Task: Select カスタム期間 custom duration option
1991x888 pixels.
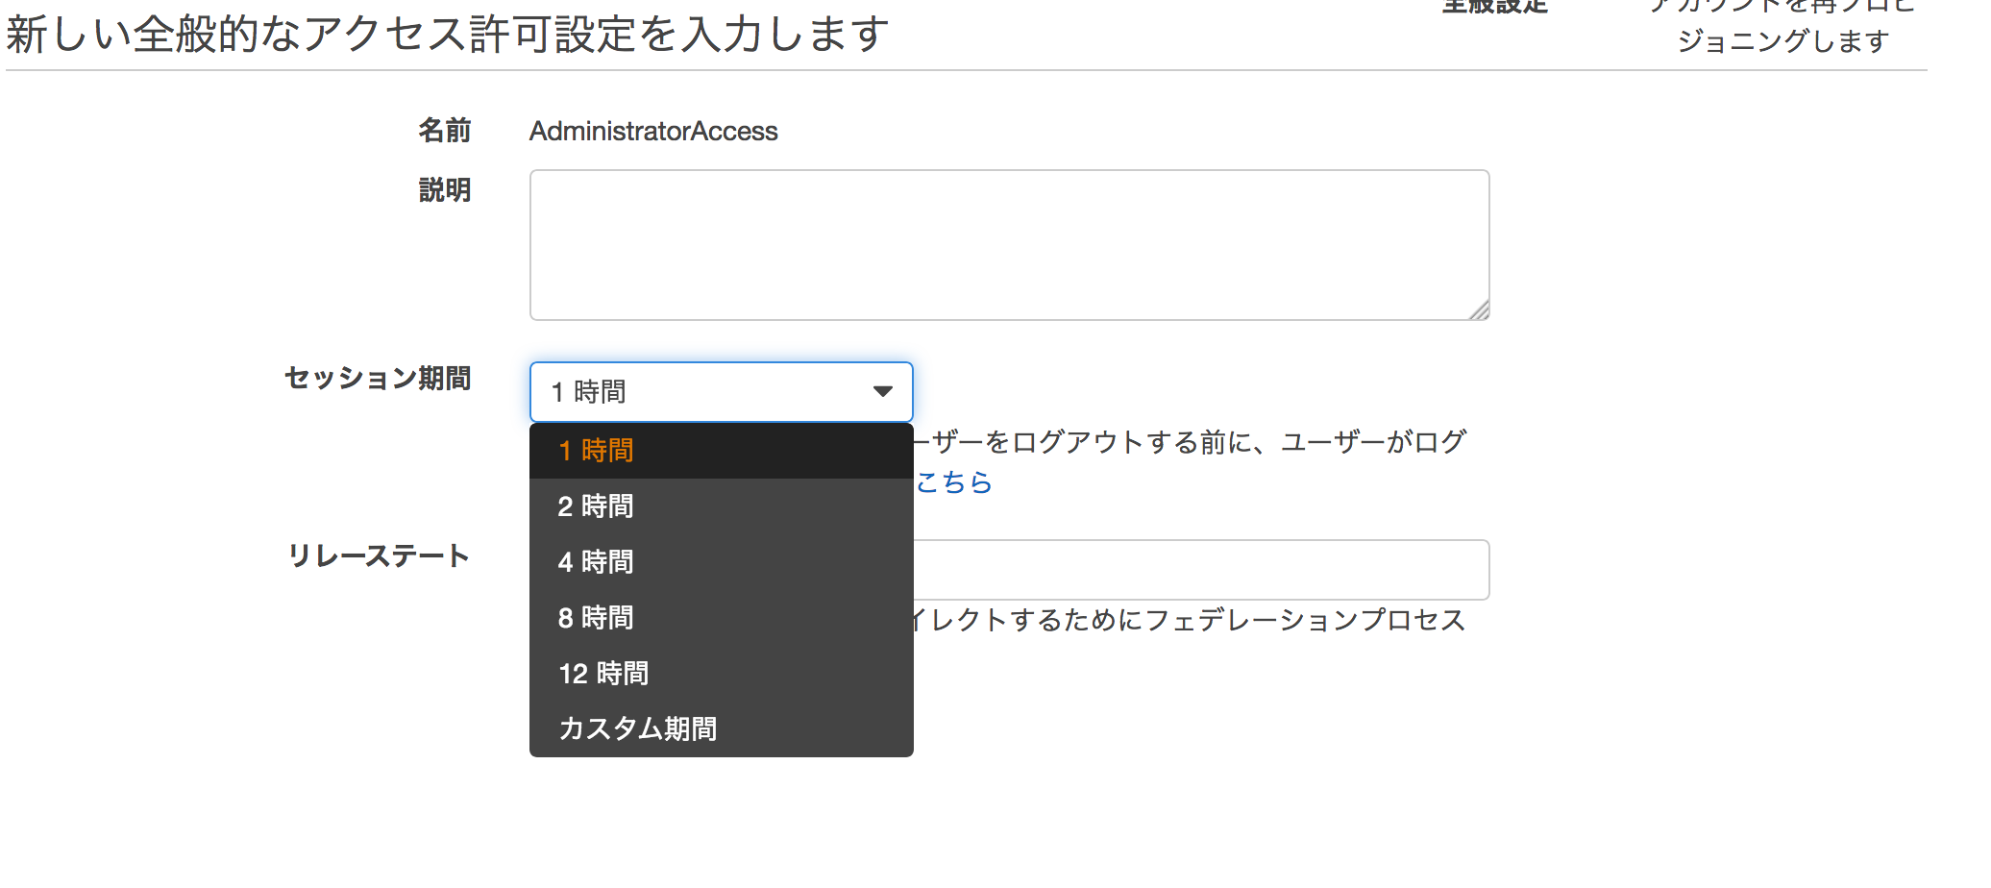Action: [637, 729]
